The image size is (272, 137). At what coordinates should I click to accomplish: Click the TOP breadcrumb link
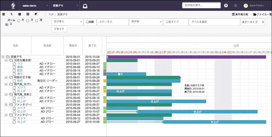pos(51,14)
